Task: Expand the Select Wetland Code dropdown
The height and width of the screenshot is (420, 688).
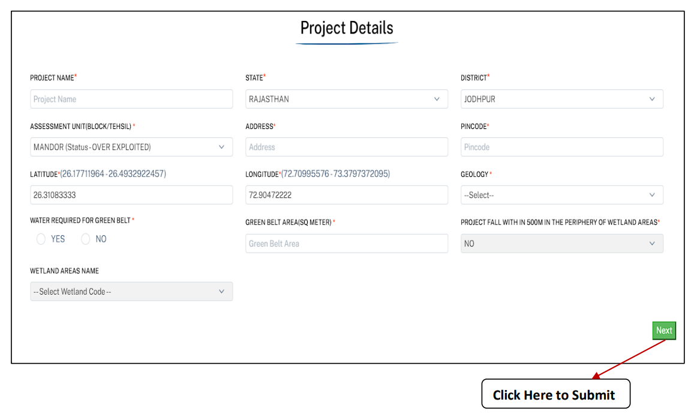Action: [131, 292]
